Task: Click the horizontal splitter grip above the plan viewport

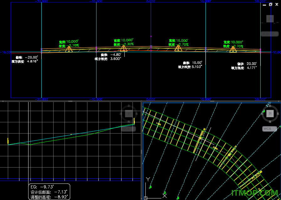Action: click(212, 101)
